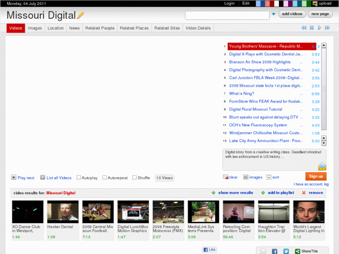Image resolution: width=339 pixels, height=254 pixels.
Task: Click the lower stepper down arrow
Action: click(324, 143)
